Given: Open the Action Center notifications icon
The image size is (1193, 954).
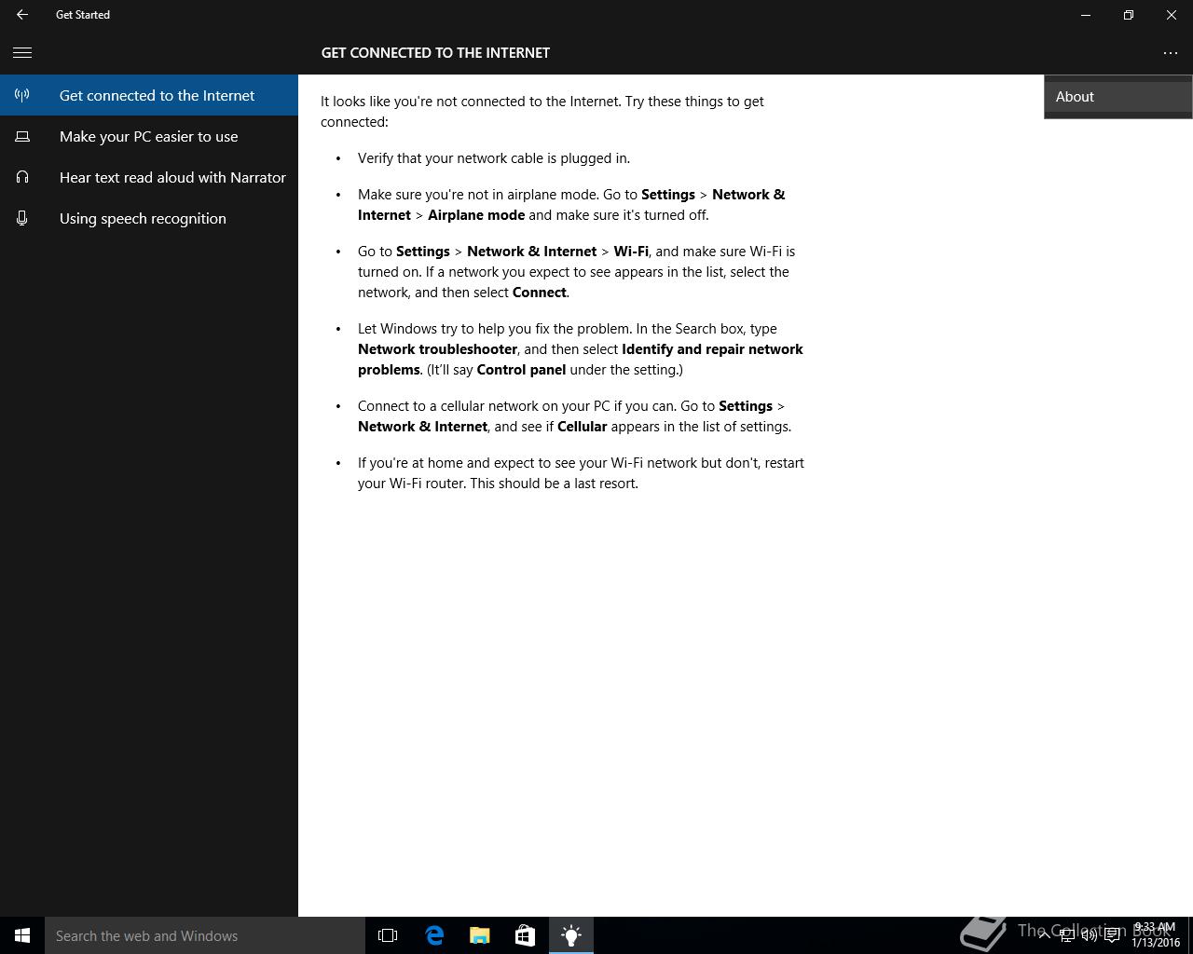Looking at the screenshot, I should (1112, 935).
